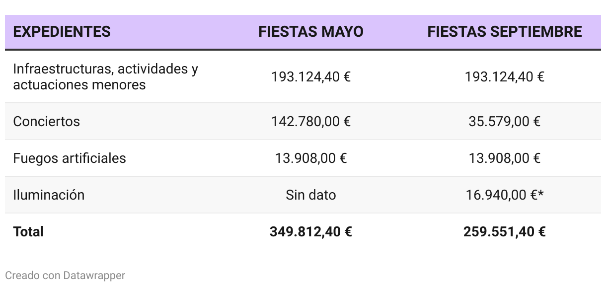Screen dimensions: 606x287
Task: Click the EXPEDIENTES column header
Action: pos(62,32)
